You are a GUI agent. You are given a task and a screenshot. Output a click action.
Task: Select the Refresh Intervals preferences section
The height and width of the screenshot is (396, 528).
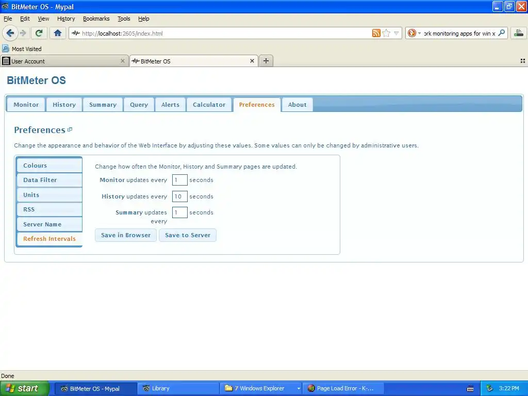pos(49,239)
